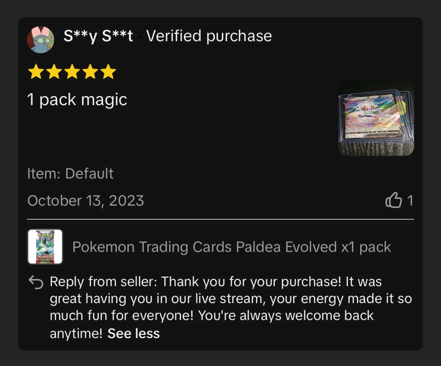Open the Paldea Evolved pack product thumbnail
441x366 pixels.
[45, 247]
